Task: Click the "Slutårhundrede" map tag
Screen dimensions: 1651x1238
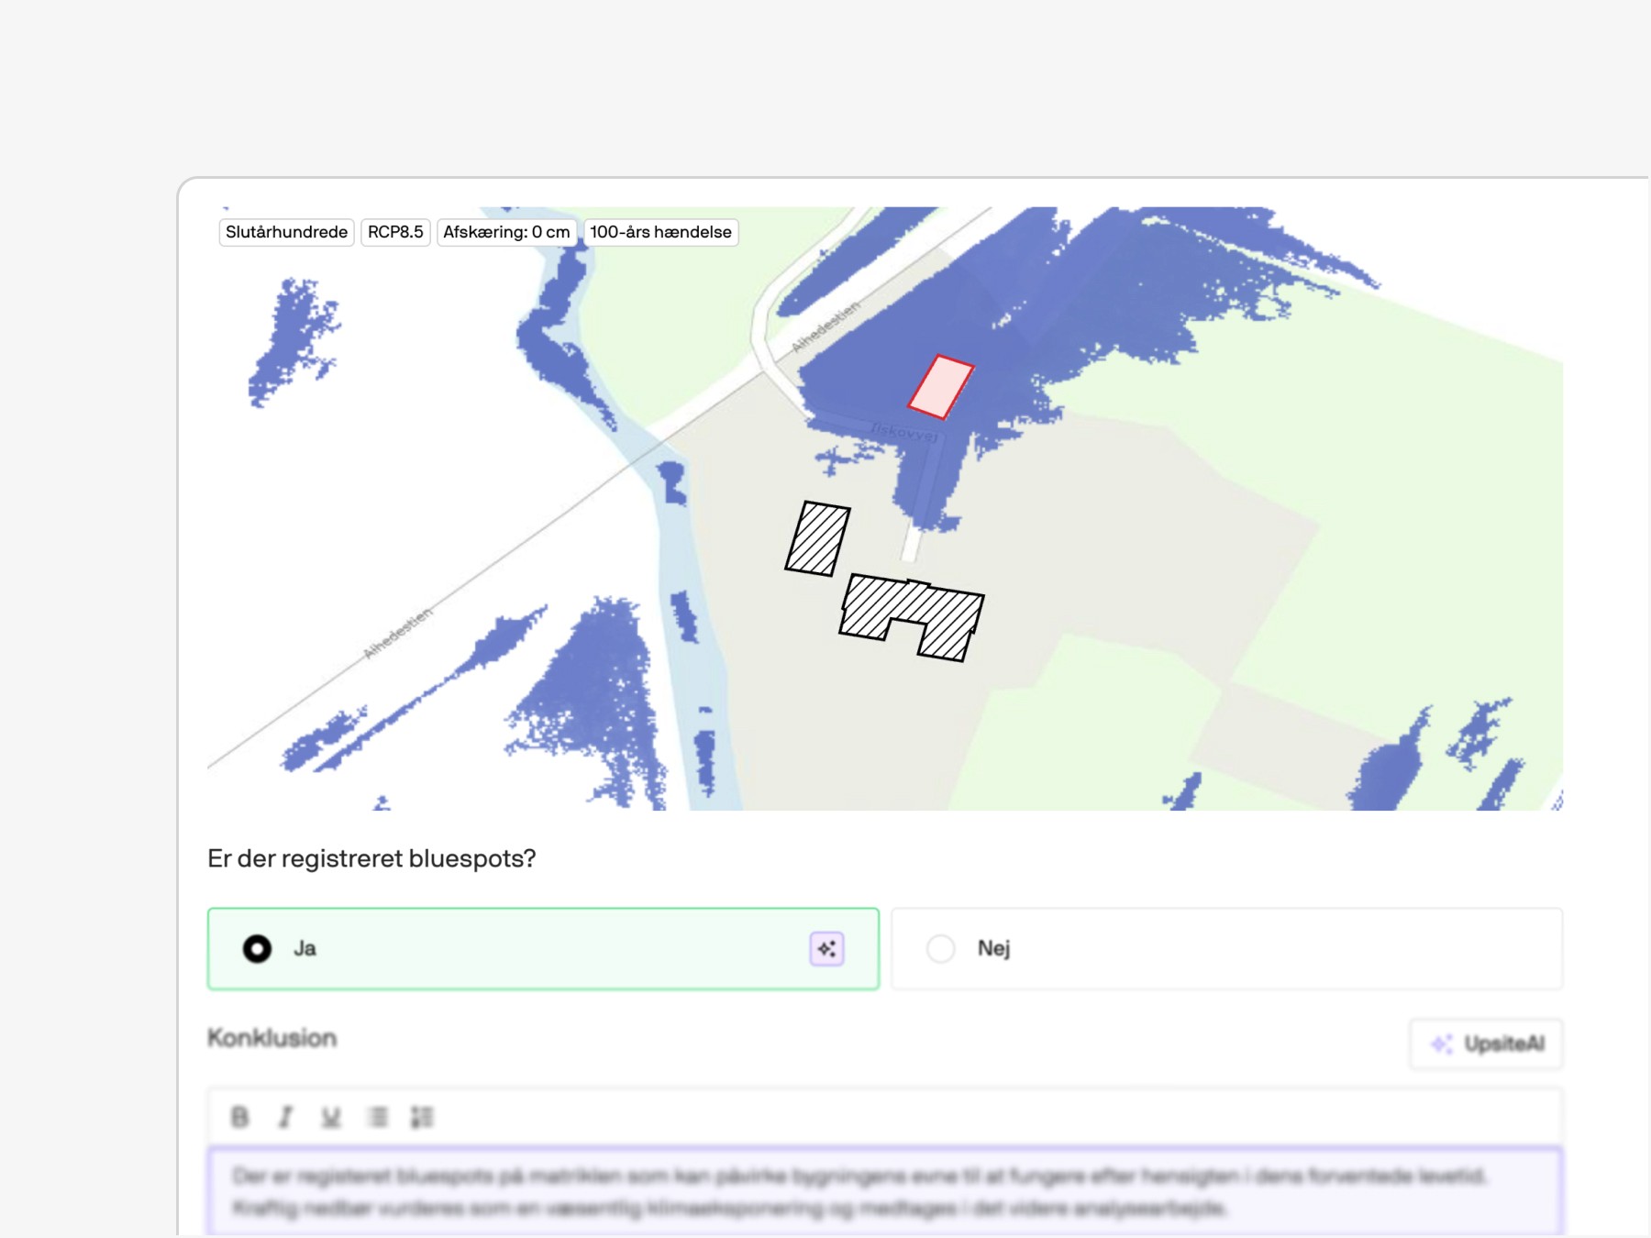Action: pyautogui.click(x=286, y=232)
